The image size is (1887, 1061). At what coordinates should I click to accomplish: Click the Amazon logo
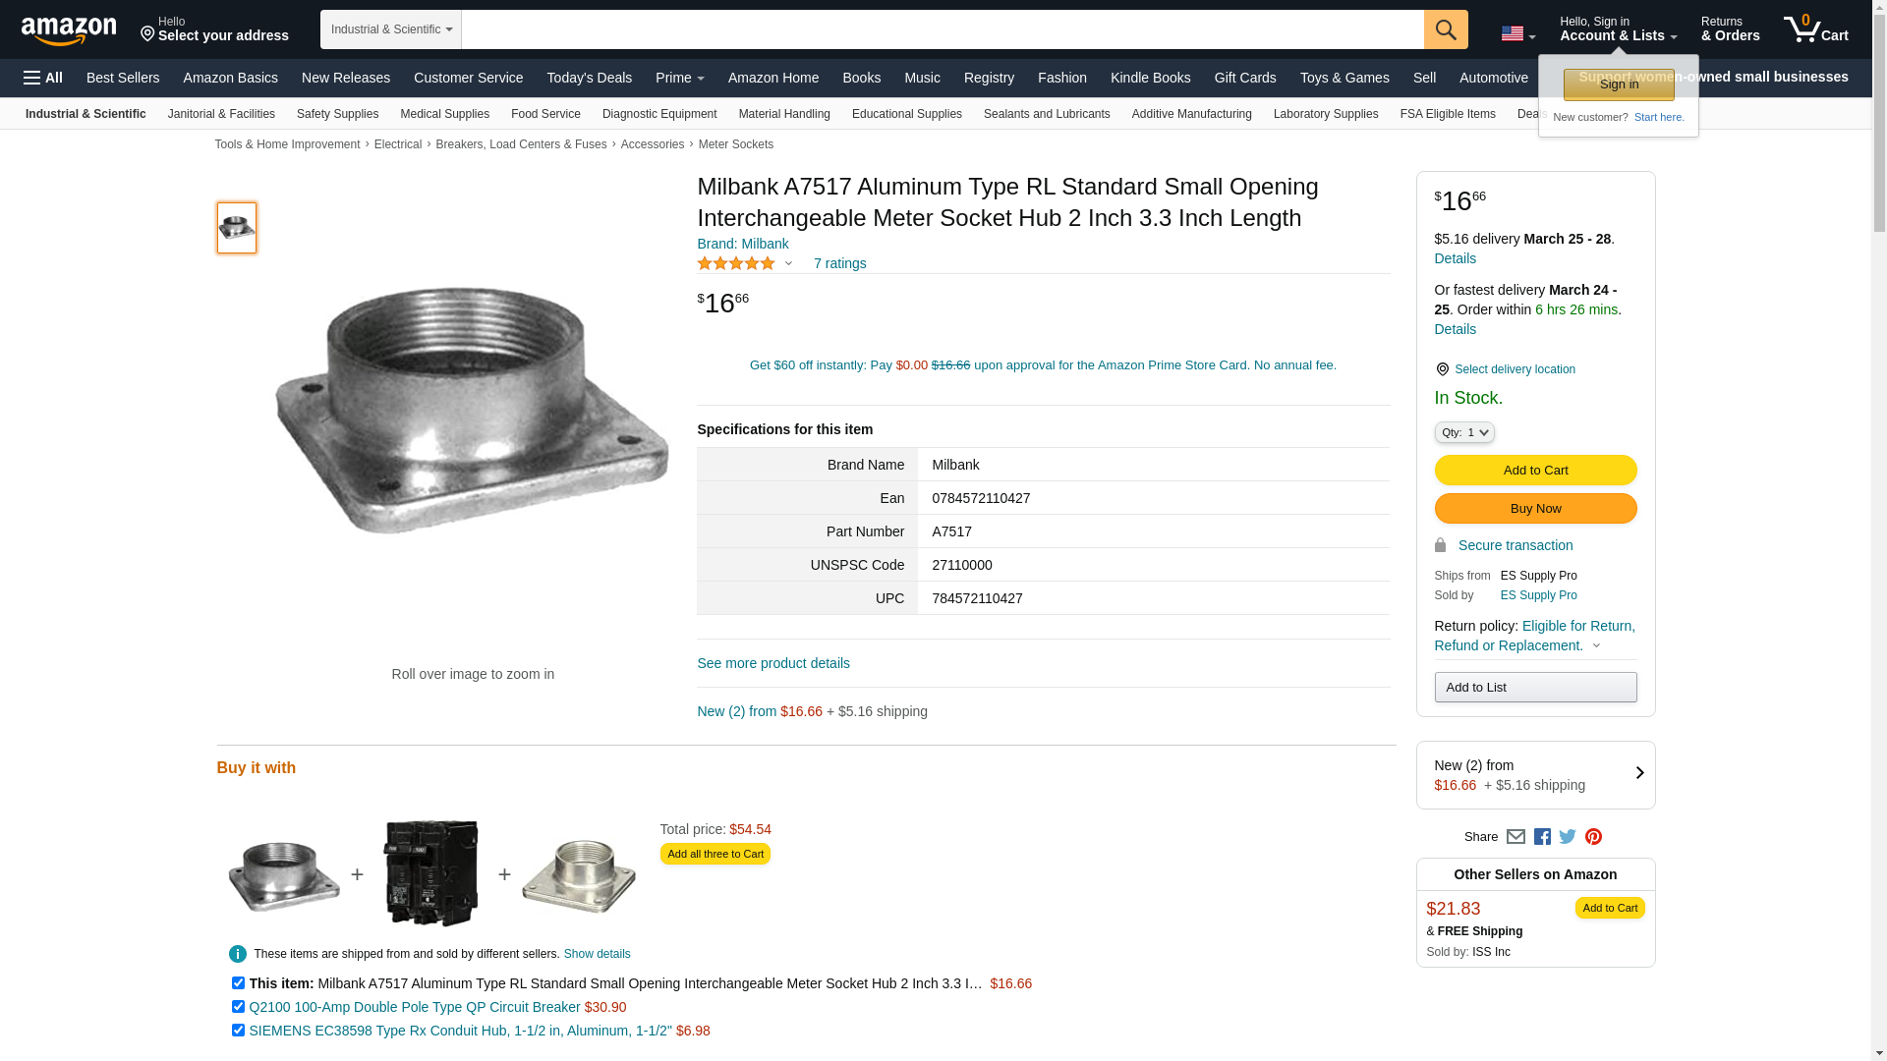tap(69, 30)
